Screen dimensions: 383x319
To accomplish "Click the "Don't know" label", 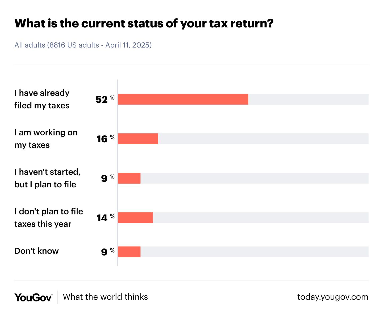I will 36,251.
